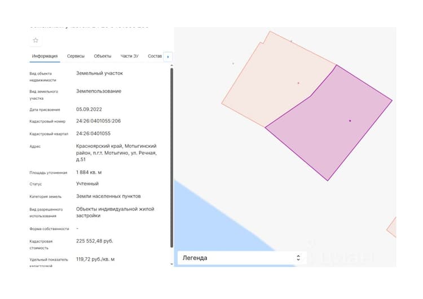This screenshot has height=299, width=423.
Task: Expand the Легенда dropdown
Action: 242,258
